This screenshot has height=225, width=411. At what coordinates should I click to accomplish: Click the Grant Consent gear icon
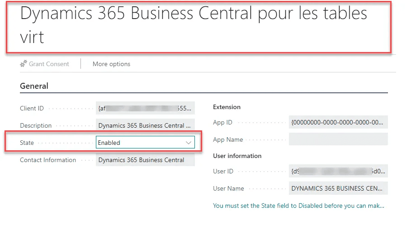tap(24, 64)
